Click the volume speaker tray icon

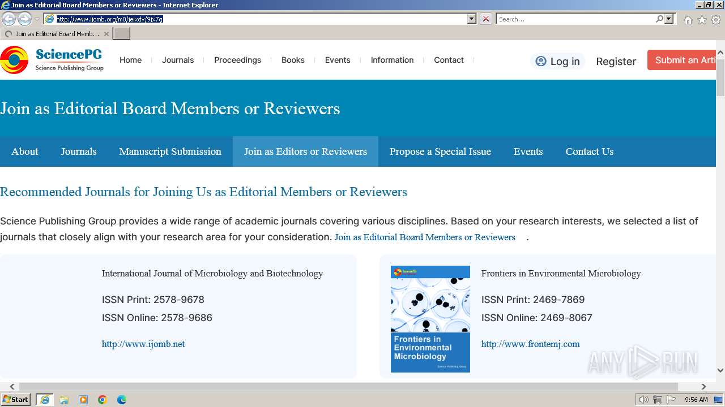coord(643,400)
